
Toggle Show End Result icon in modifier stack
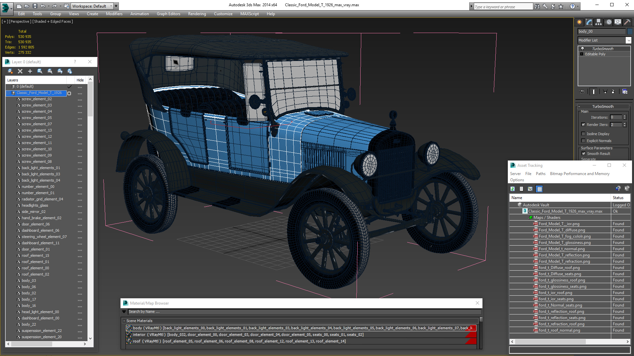(x=594, y=92)
